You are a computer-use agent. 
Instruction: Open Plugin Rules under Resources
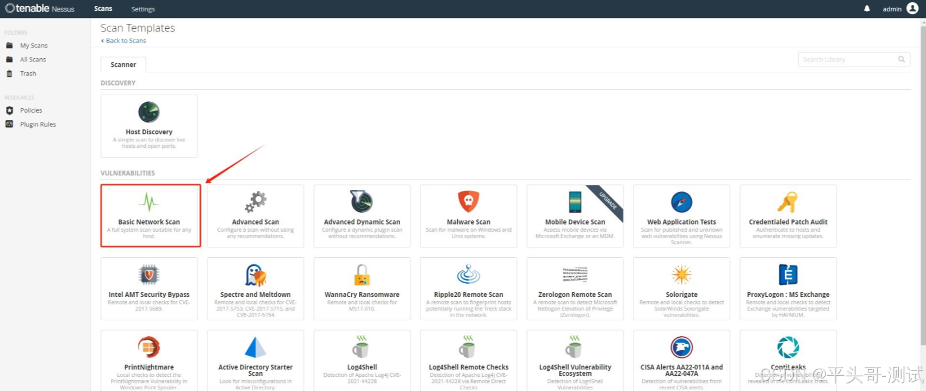(x=38, y=125)
